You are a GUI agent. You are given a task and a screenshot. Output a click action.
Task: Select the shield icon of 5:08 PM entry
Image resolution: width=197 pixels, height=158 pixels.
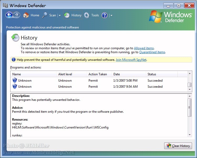pyautogui.click(x=14, y=80)
